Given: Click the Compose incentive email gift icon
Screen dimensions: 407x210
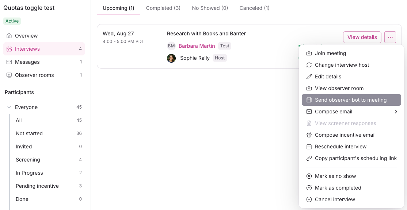Looking at the screenshot, I should pyautogui.click(x=309, y=135).
